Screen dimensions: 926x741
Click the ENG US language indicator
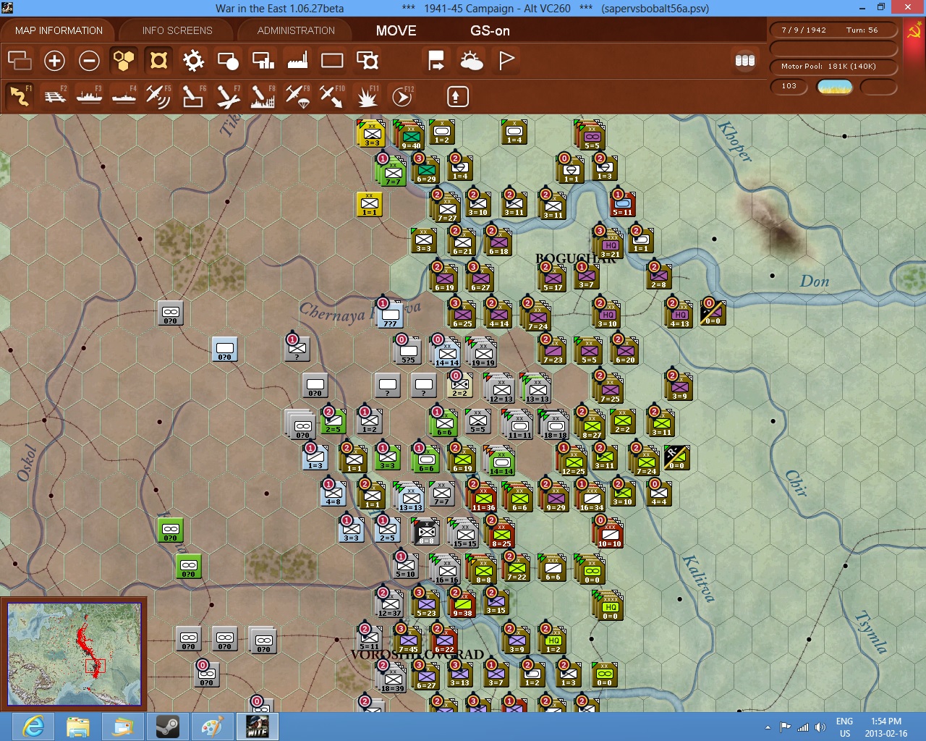pos(844,727)
